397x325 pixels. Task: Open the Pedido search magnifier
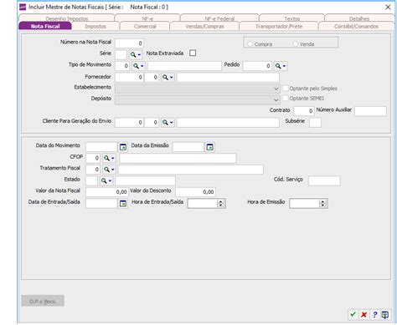click(281, 66)
